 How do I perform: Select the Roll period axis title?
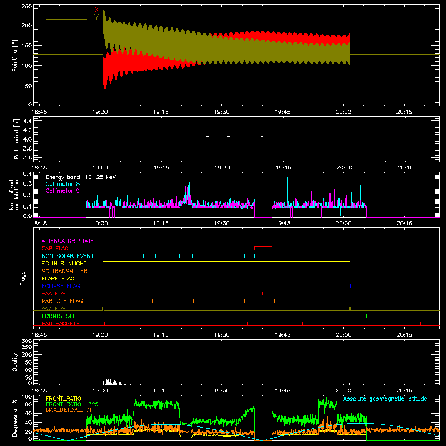[x=17, y=139]
